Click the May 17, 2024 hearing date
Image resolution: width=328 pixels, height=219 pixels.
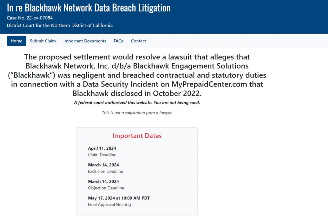click(119, 198)
